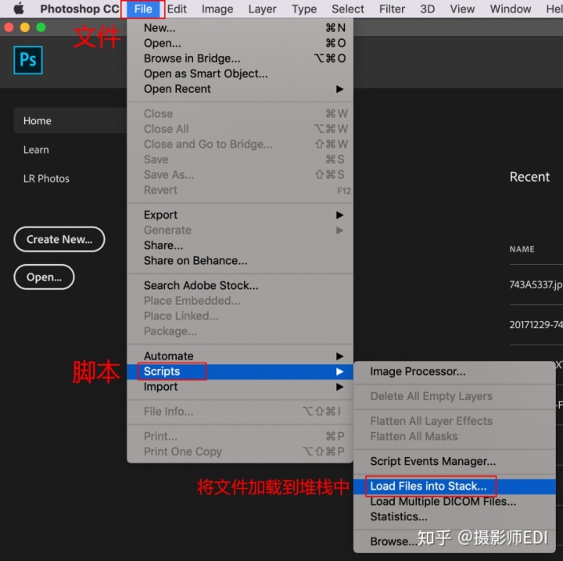Expand the Import submenu
The image size is (563, 561).
(x=240, y=387)
